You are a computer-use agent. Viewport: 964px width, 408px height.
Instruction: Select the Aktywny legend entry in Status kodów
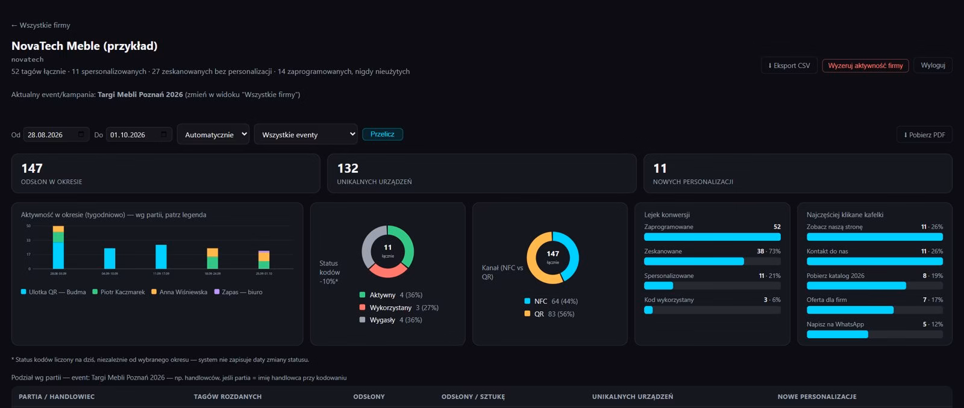coord(390,295)
